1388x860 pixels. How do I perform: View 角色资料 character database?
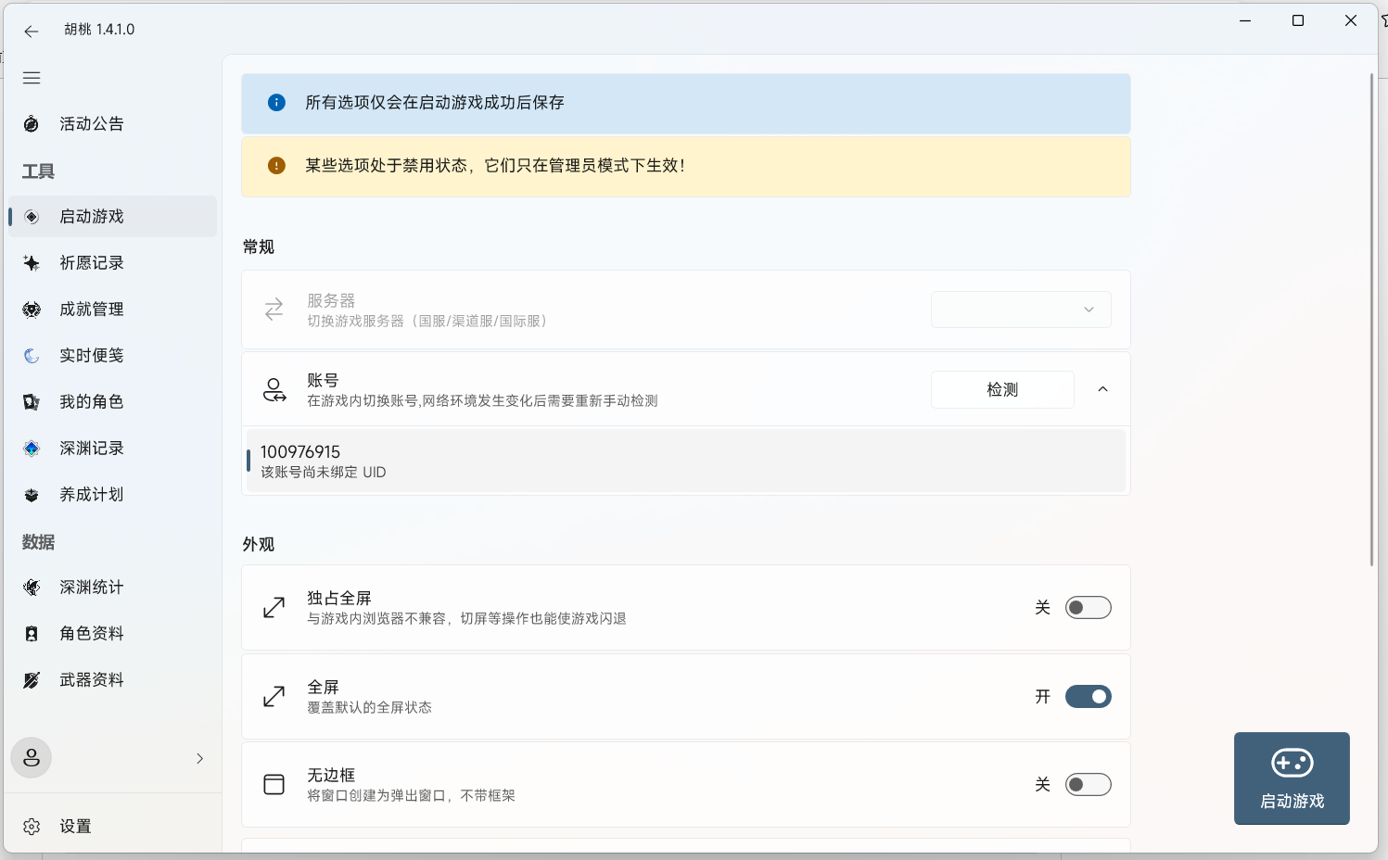(91, 633)
